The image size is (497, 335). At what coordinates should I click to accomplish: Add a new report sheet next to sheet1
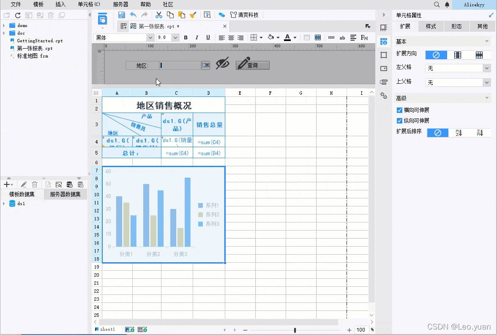130,330
